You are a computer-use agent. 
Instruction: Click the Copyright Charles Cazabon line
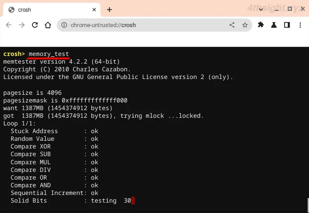pyautogui.click(x=67, y=69)
